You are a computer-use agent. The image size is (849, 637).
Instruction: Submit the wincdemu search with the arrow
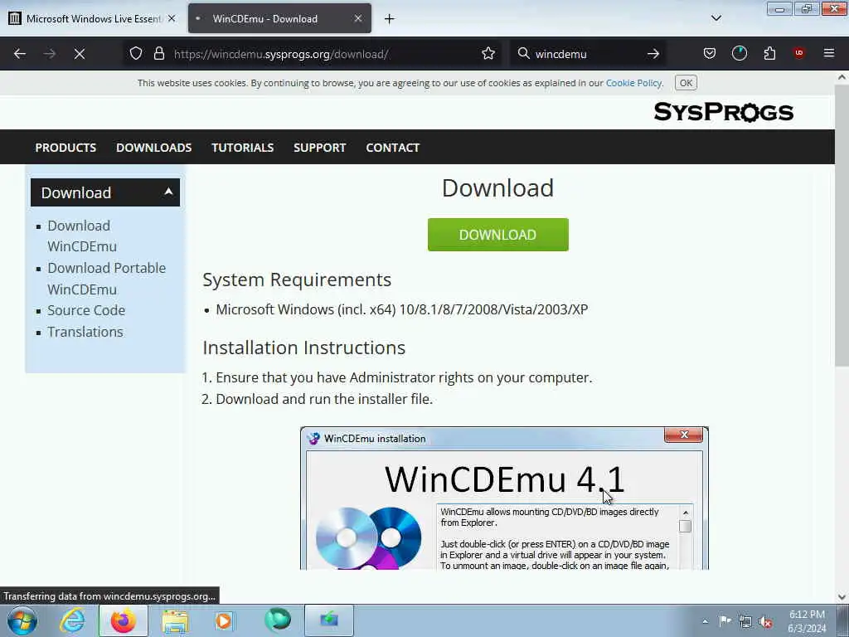pyautogui.click(x=653, y=54)
